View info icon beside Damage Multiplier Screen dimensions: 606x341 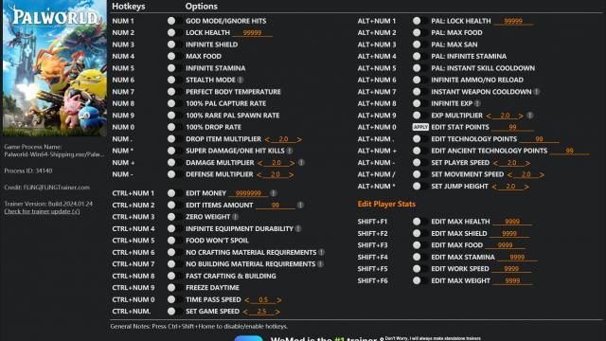pyautogui.click(x=301, y=163)
